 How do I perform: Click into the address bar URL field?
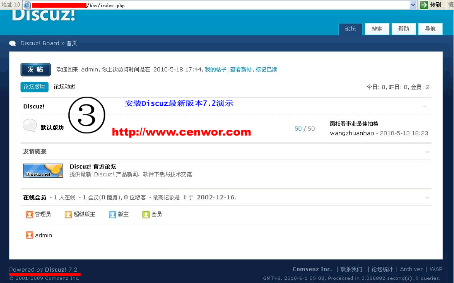tap(220, 5)
